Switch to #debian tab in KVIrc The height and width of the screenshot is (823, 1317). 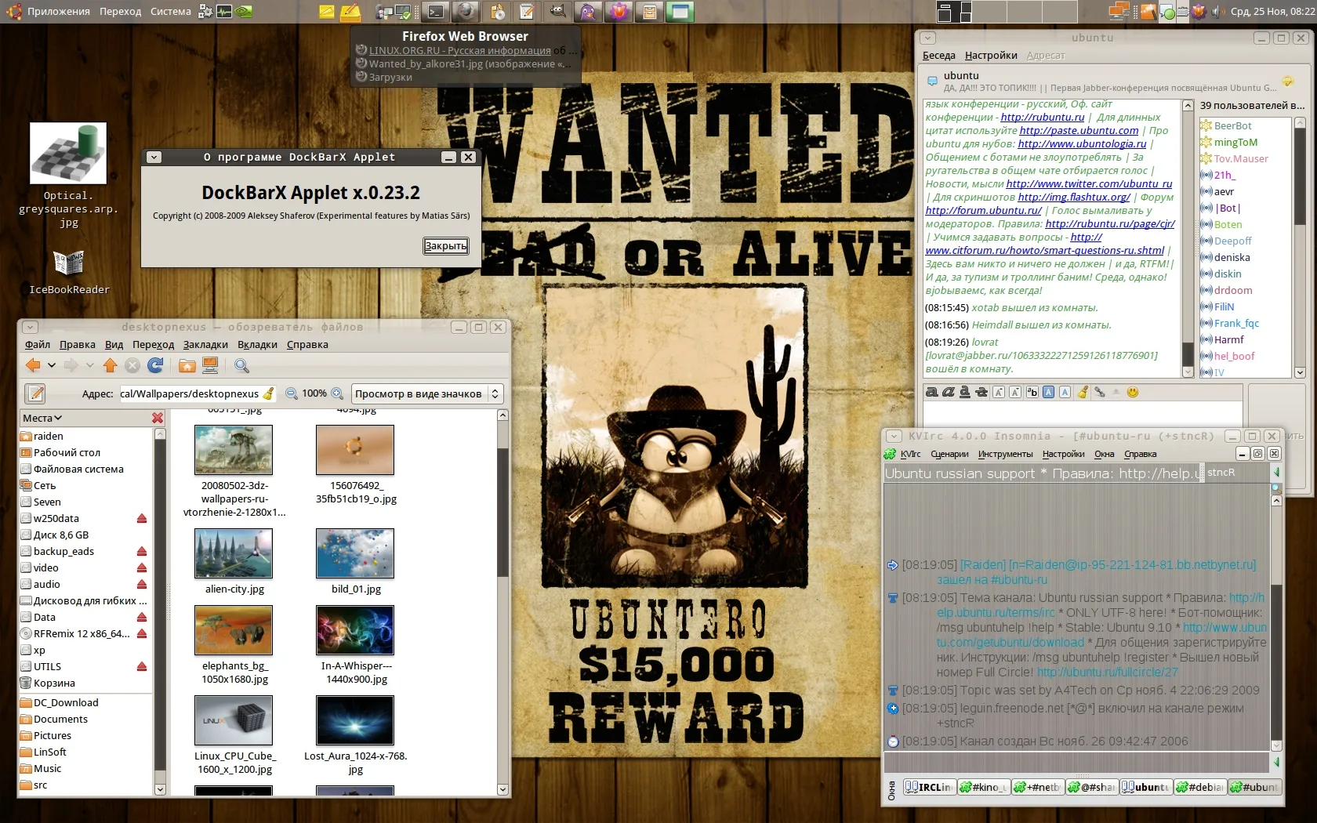(1199, 787)
